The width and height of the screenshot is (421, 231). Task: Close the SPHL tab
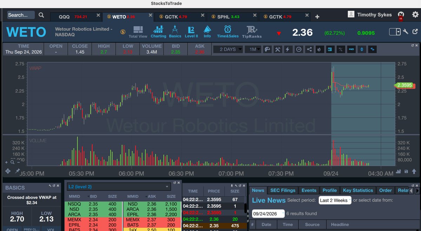(255, 15)
